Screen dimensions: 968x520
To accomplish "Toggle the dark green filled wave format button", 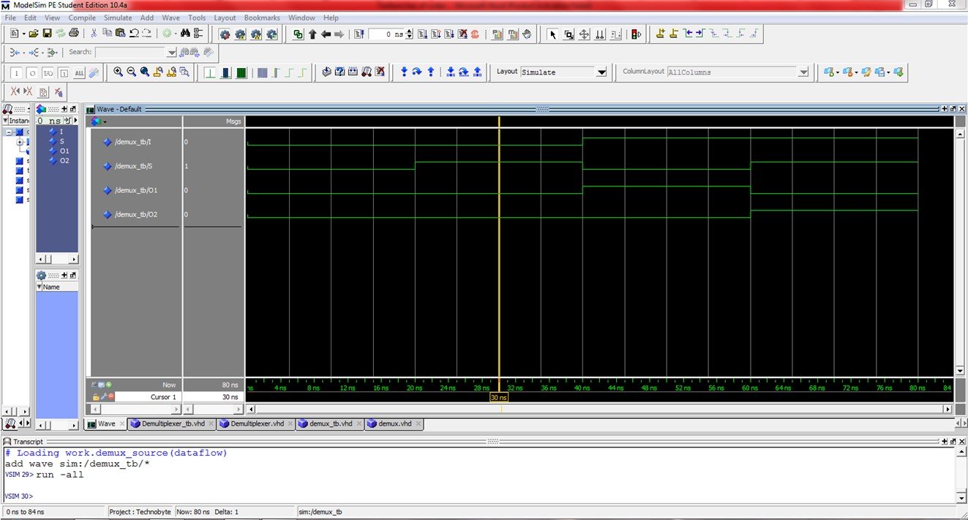I will click(241, 72).
